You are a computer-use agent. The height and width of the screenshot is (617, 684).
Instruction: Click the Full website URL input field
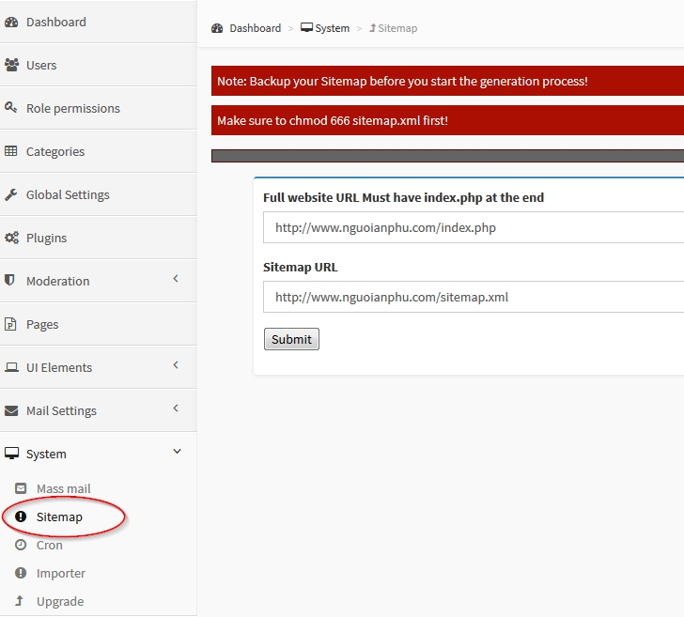tap(474, 227)
